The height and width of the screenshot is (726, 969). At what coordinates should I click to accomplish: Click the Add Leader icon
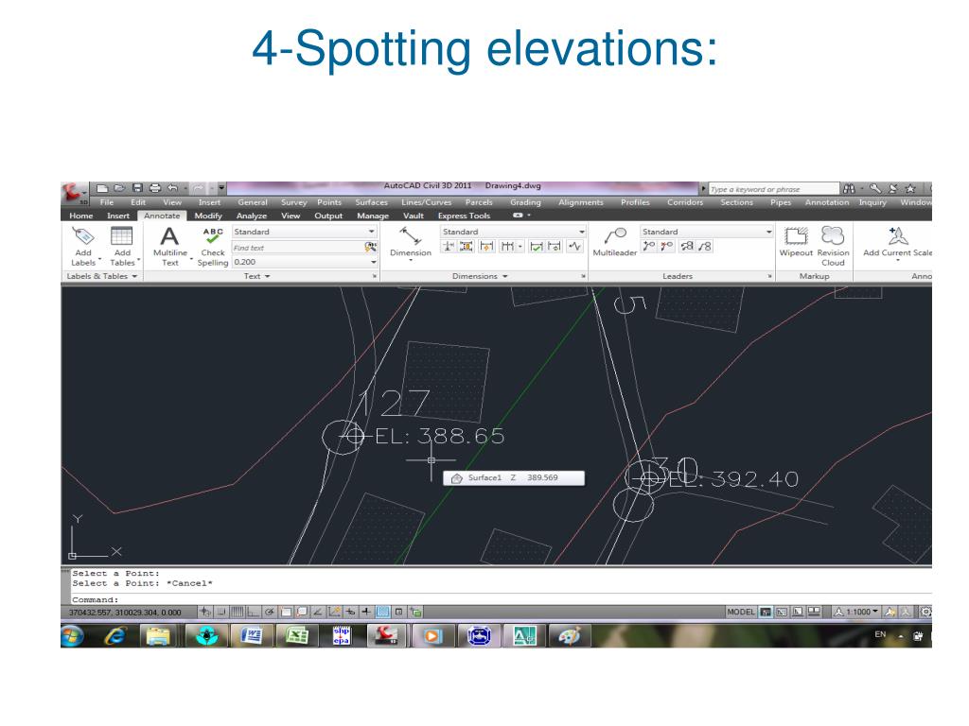648,247
